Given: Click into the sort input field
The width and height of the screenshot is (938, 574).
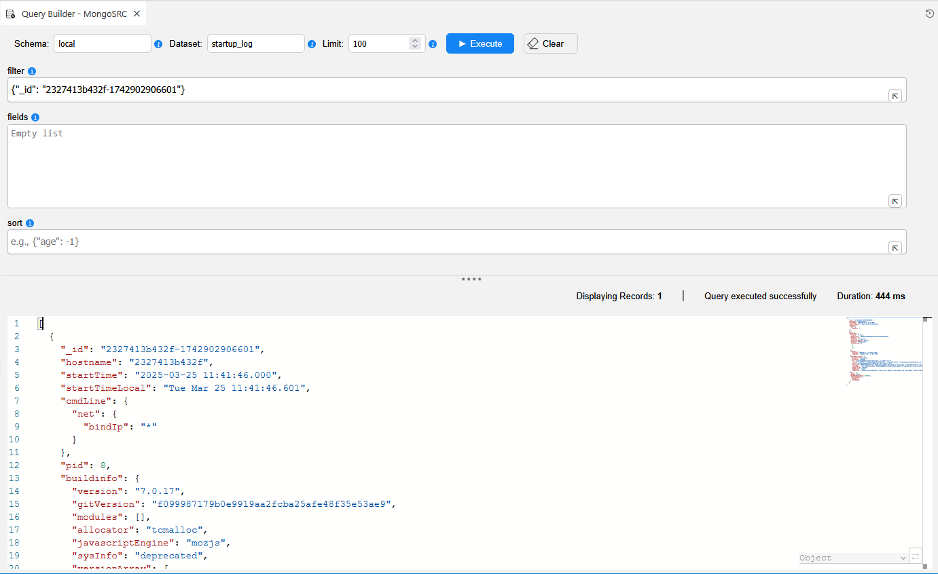Looking at the screenshot, I should click(441, 242).
